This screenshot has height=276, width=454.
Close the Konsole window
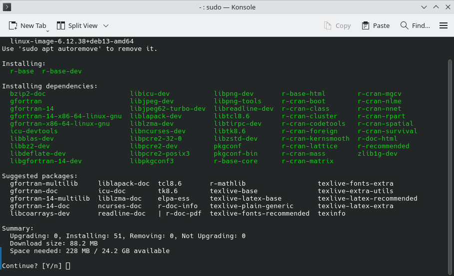pos(446,7)
